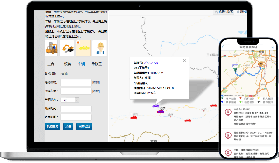
Task: Open license plate link A779A779
Action: coord(151,63)
